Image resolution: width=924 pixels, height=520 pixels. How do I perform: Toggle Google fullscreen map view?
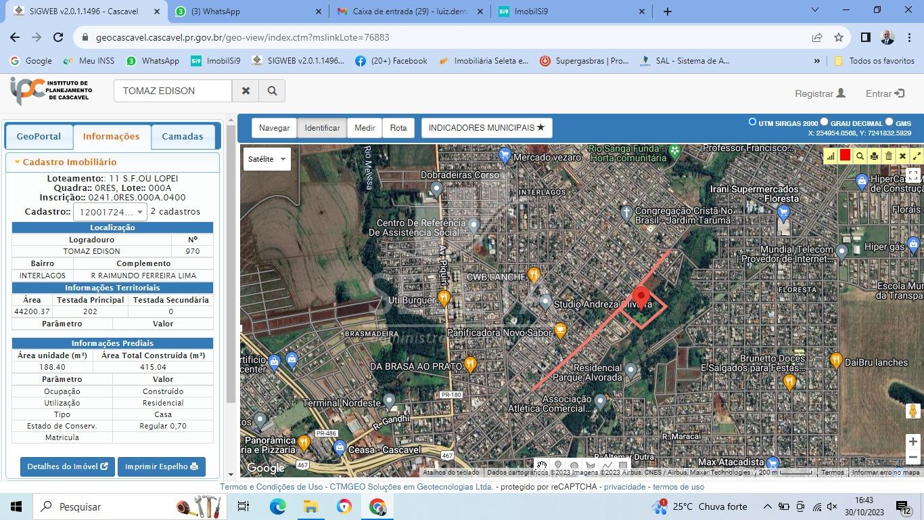913,175
